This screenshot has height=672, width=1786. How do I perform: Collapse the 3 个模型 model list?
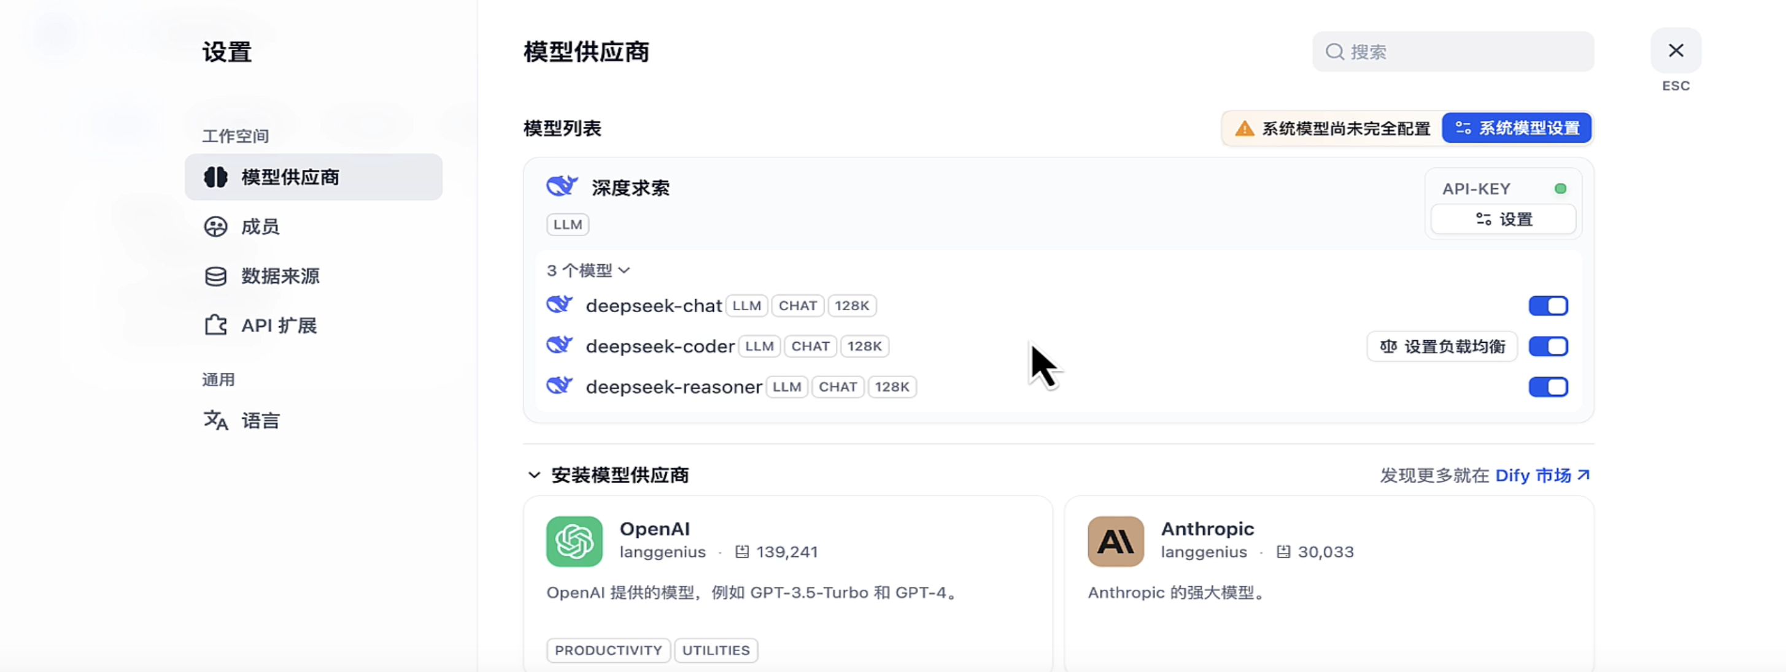tap(588, 270)
